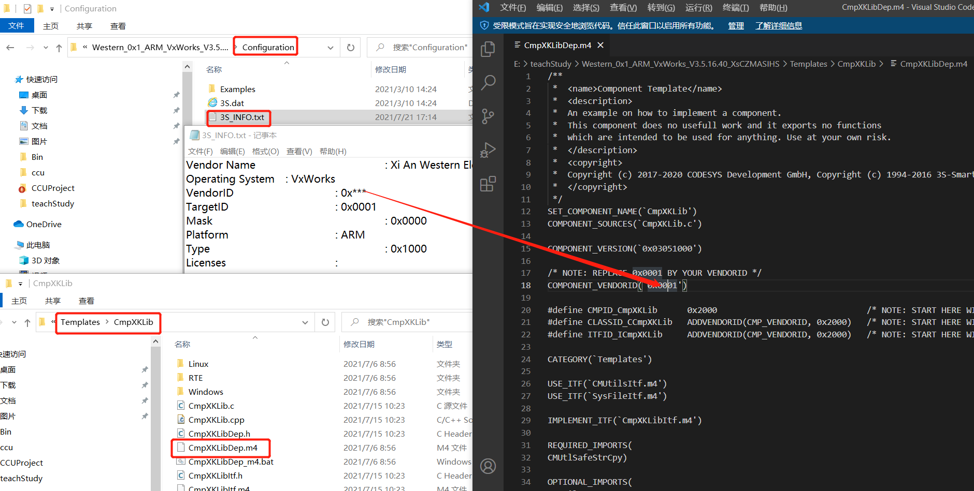Open Notepad 编辑(E) menu
This screenshot has width=974, height=491.
coord(232,152)
